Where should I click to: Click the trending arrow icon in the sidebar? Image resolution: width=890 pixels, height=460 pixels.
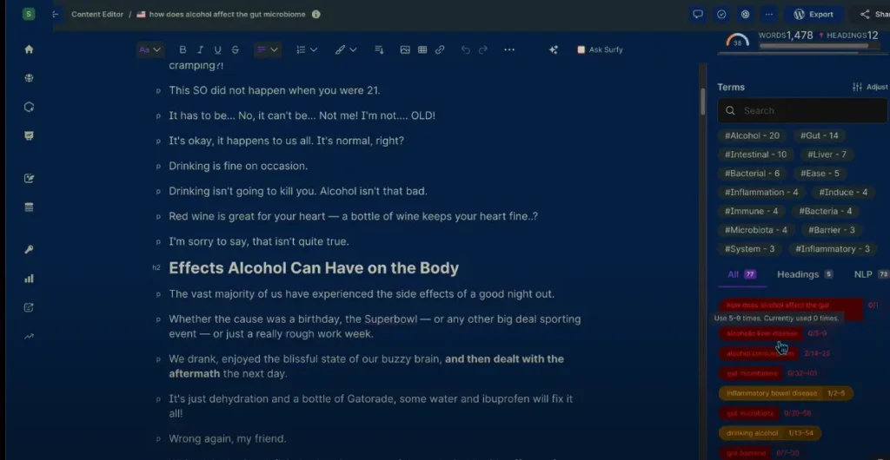(29, 337)
